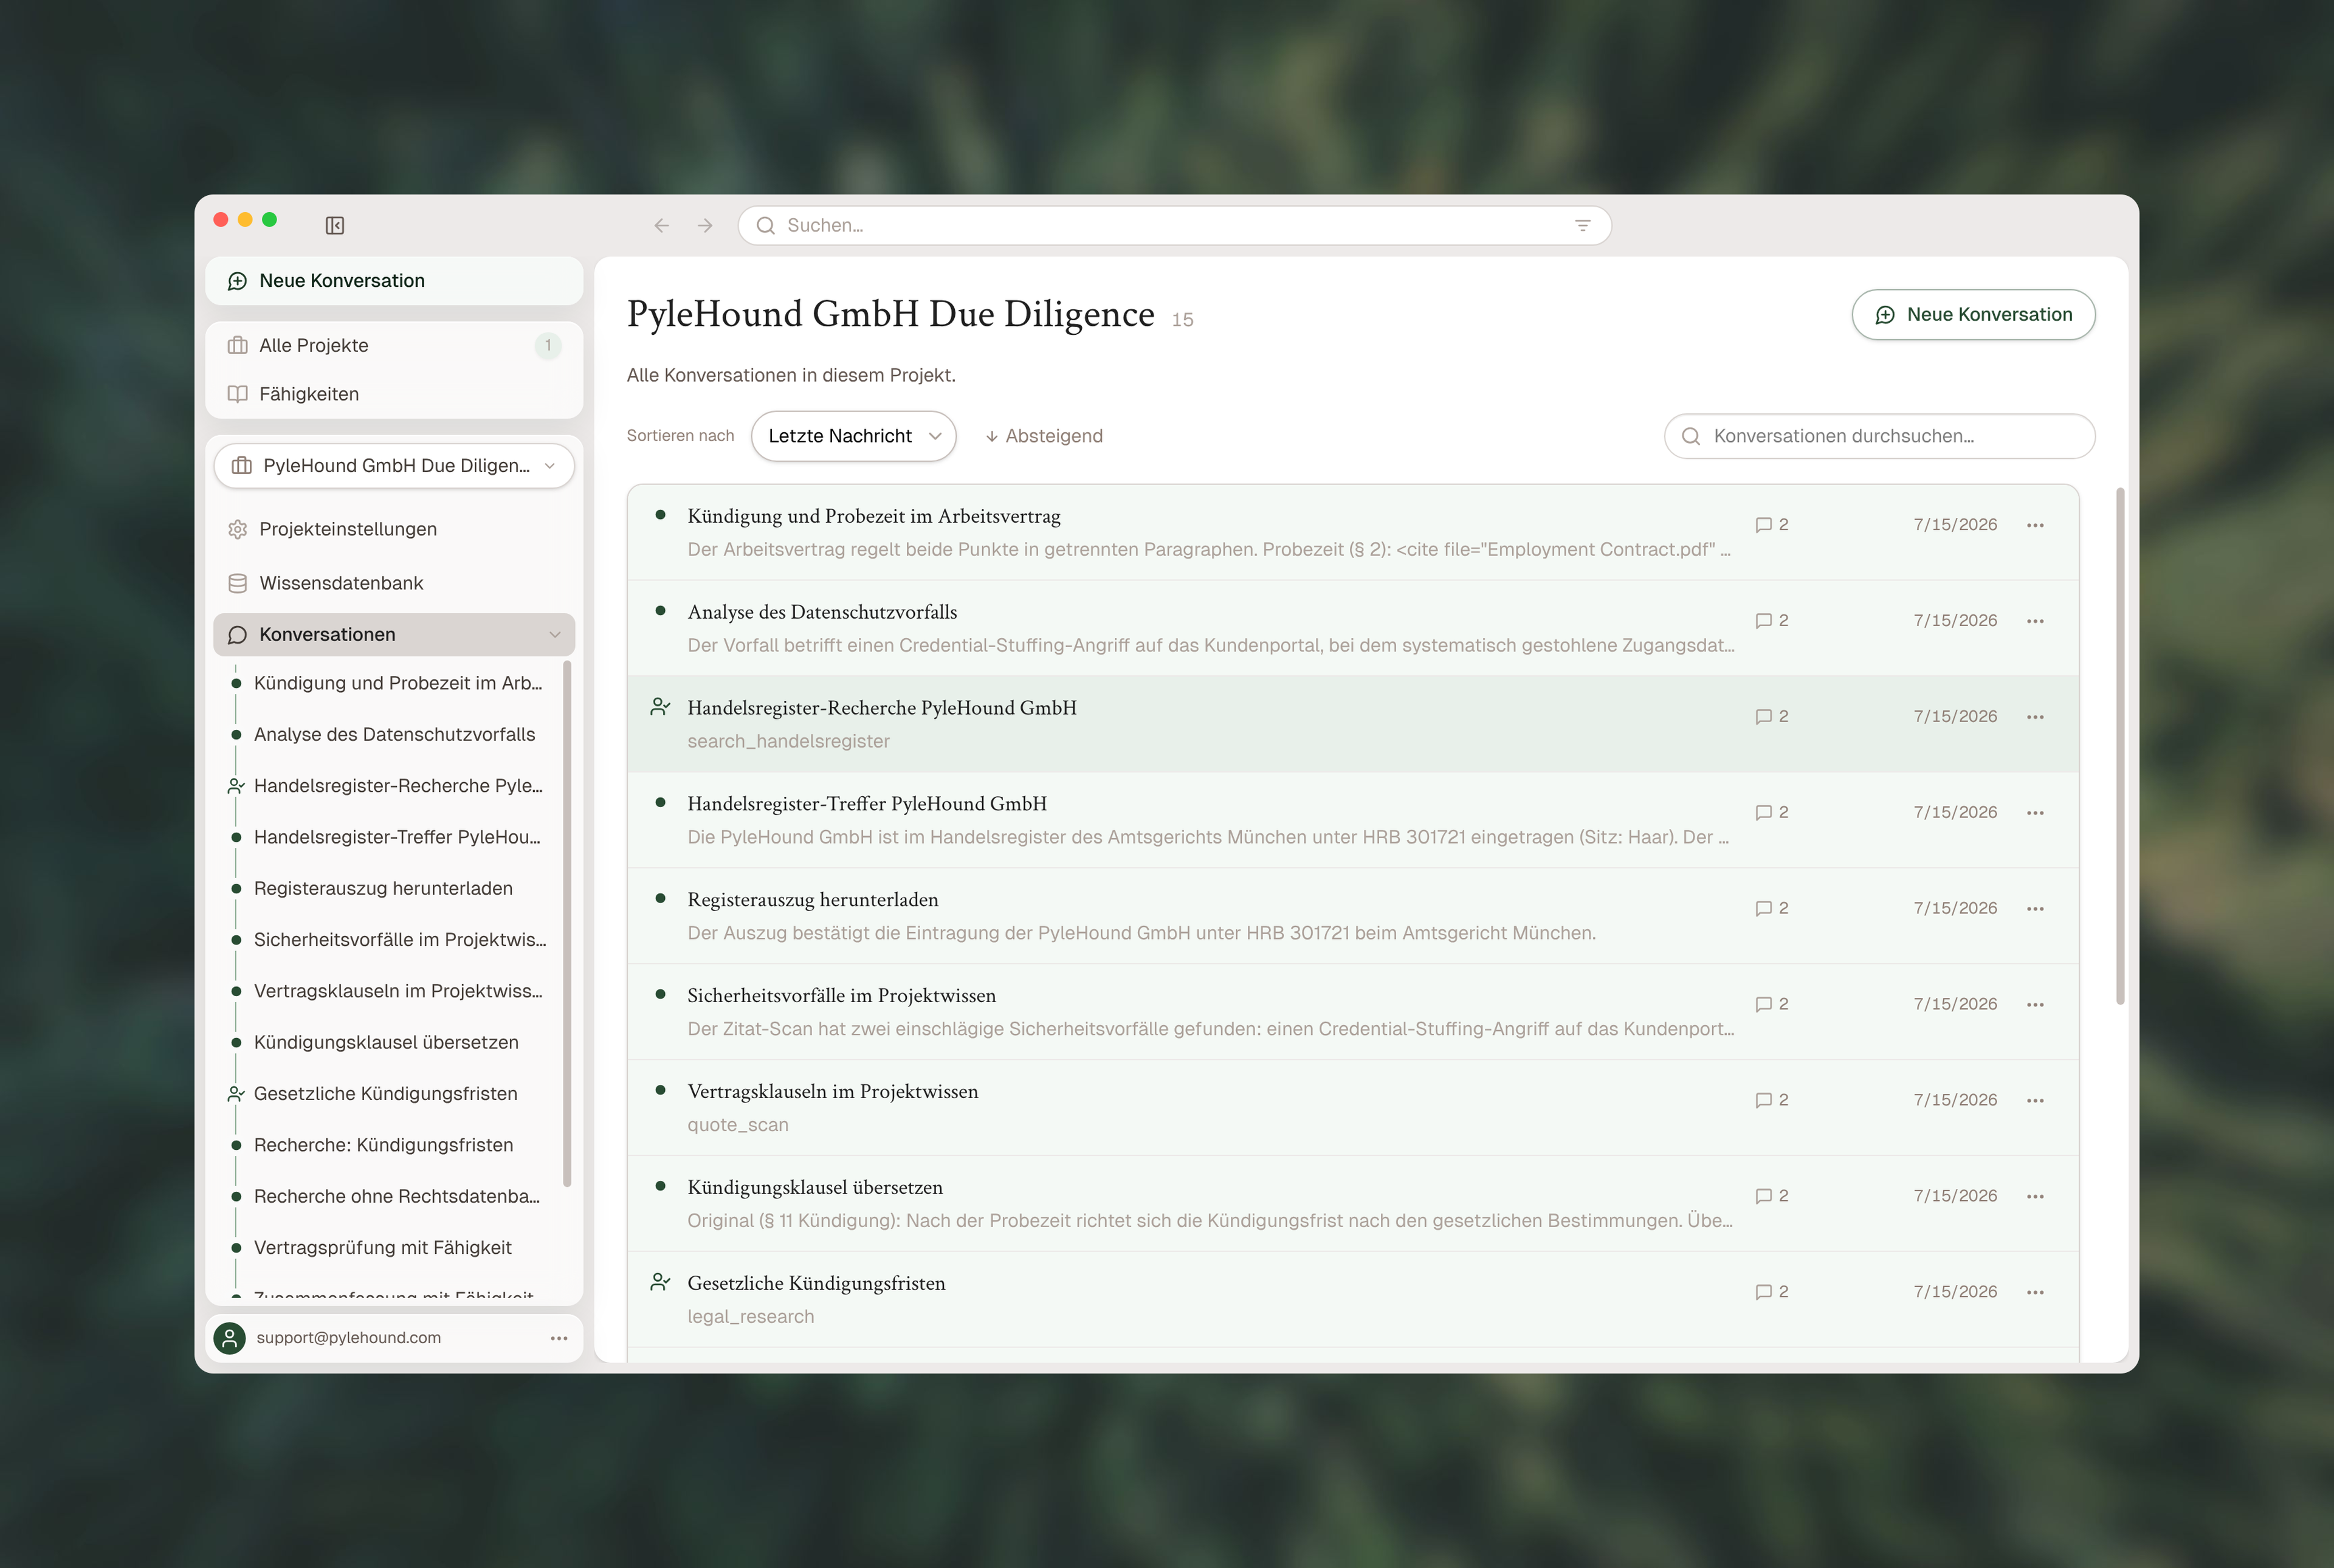This screenshot has width=2334, height=1568.
Task: Click message count icon for Registerauszug herunterladen
Action: point(1764,909)
